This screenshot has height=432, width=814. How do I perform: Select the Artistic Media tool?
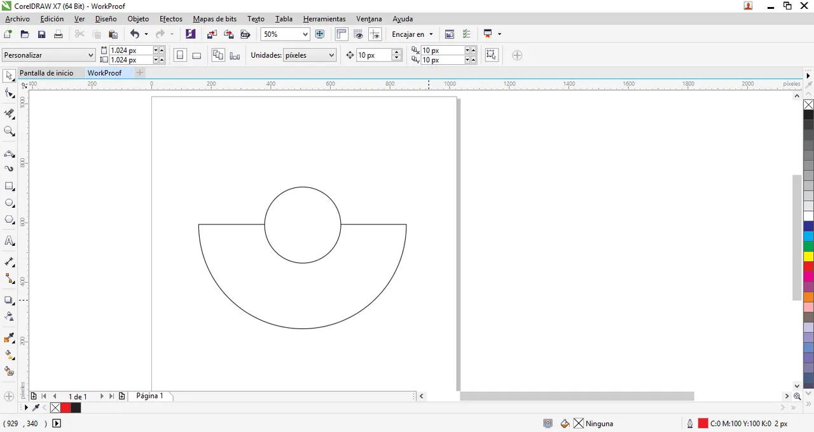[9, 169]
